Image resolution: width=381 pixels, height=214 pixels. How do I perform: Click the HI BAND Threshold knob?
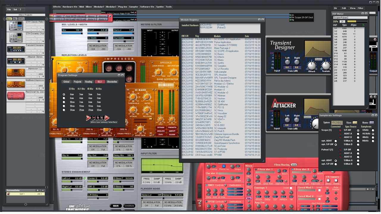(133, 97)
